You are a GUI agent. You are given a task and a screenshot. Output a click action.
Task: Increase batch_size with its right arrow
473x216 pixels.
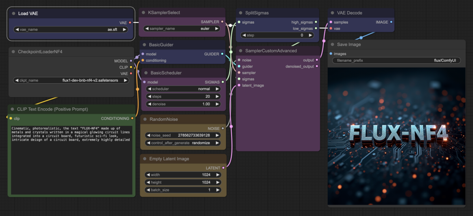217,190
